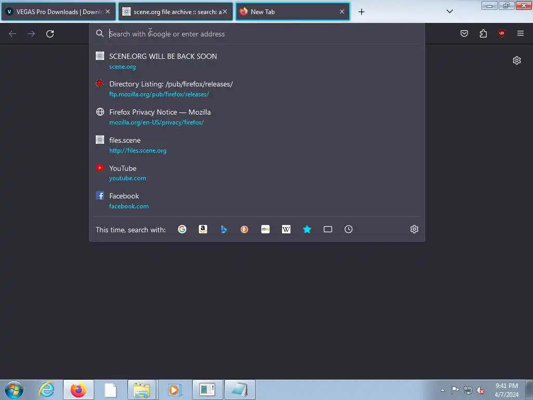533x400 pixels.
Task: Close the New Tab tab
Action: tap(342, 11)
